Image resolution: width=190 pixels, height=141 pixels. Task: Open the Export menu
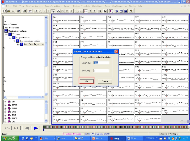(x=67, y=6)
